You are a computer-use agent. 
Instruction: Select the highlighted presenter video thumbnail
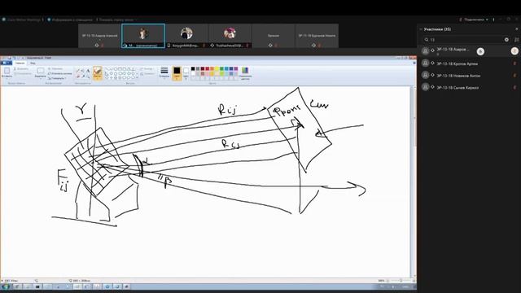pyautogui.click(x=143, y=36)
